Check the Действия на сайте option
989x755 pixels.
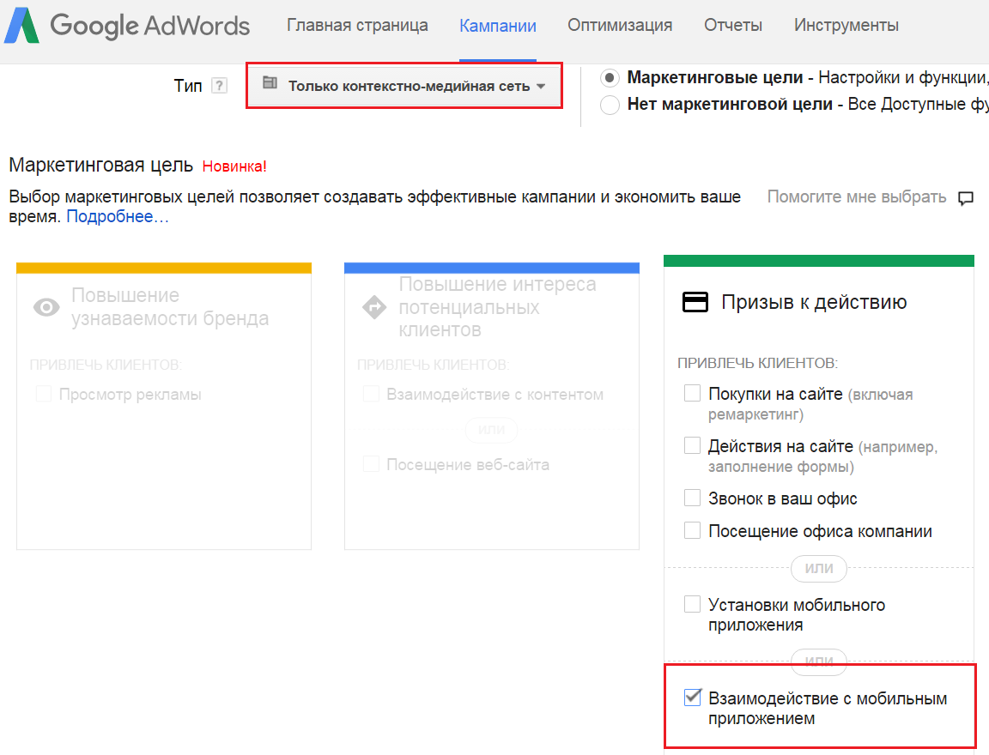692,446
